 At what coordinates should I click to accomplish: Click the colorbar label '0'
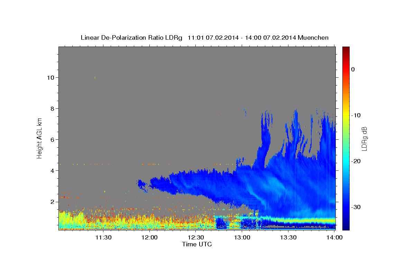pyautogui.click(x=353, y=69)
